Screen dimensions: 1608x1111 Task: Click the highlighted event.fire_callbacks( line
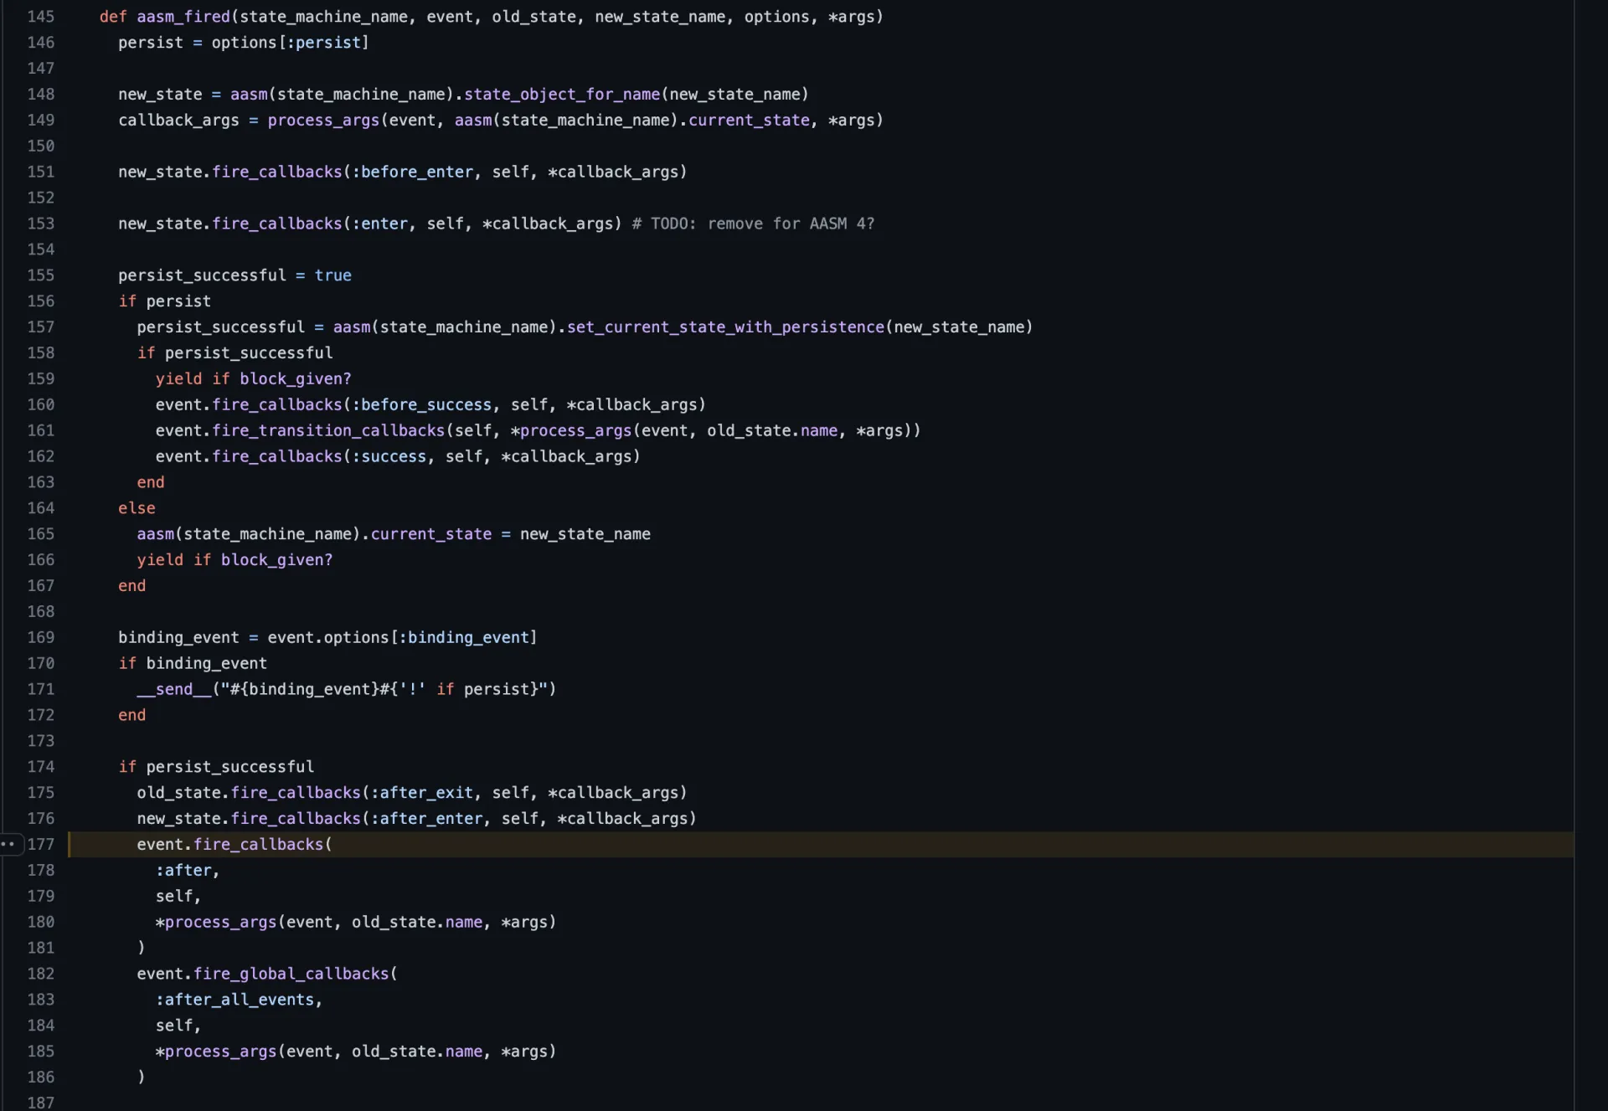point(234,844)
